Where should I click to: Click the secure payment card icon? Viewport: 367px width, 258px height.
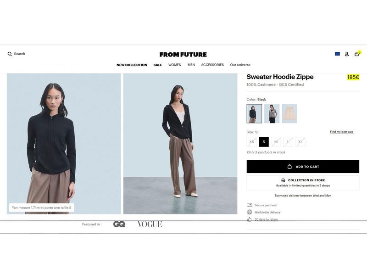click(250, 205)
